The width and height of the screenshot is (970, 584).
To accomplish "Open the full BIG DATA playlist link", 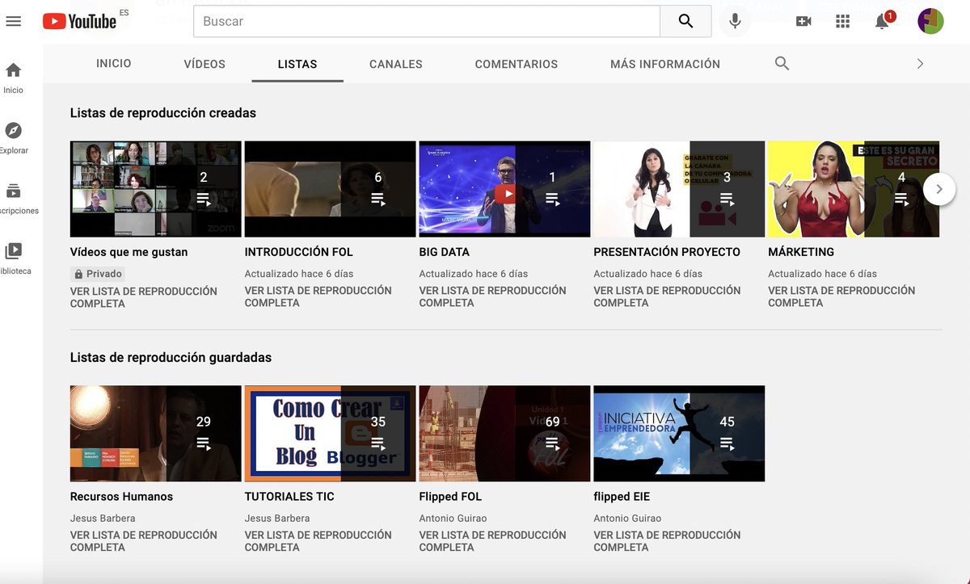I will point(491,296).
